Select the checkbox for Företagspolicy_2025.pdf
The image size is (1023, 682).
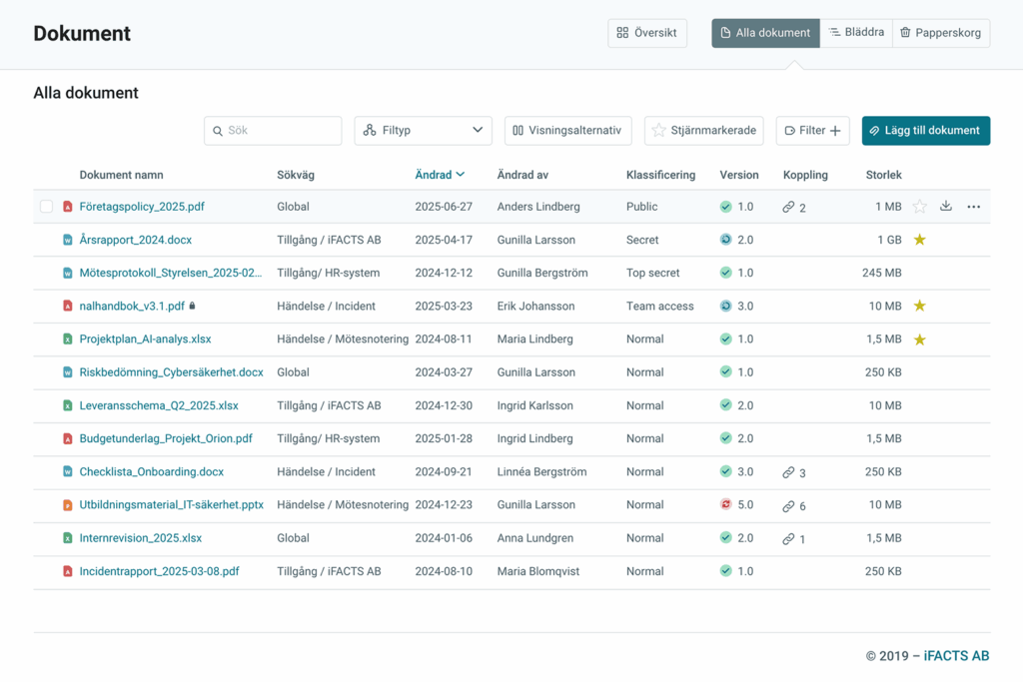pos(47,207)
